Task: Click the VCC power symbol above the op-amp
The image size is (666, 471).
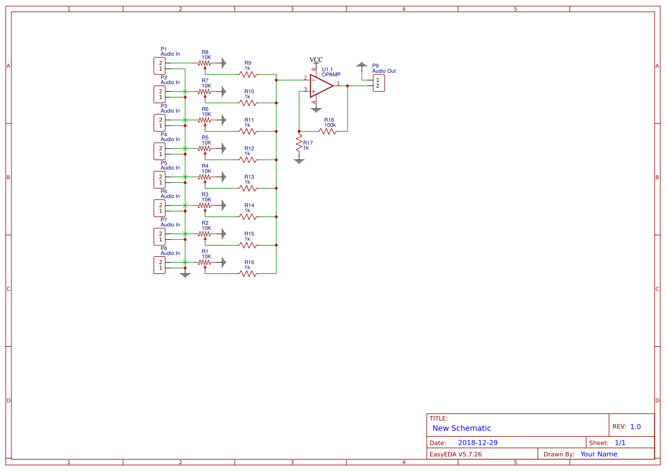Action: click(x=316, y=62)
